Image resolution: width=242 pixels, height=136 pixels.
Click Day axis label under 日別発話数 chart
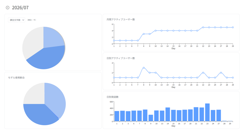click(173, 126)
